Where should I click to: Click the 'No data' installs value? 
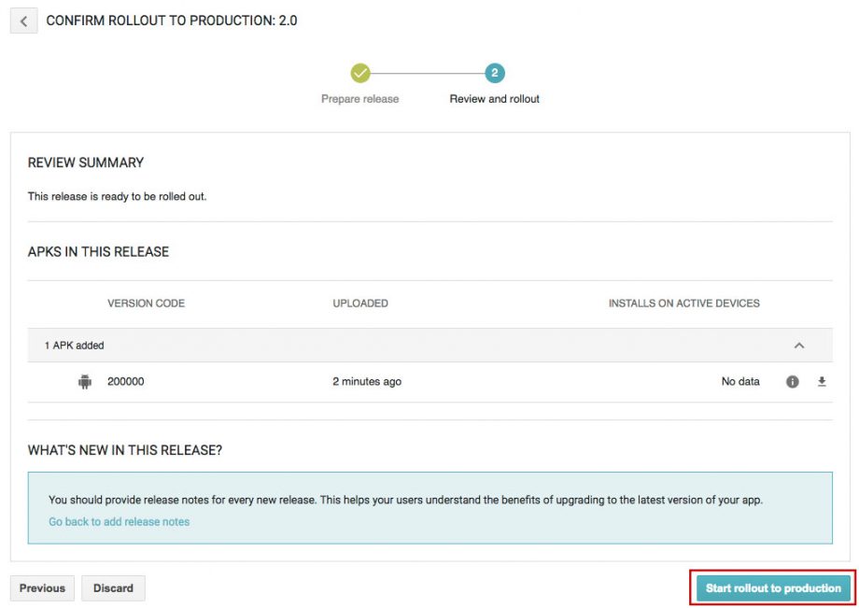point(740,382)
